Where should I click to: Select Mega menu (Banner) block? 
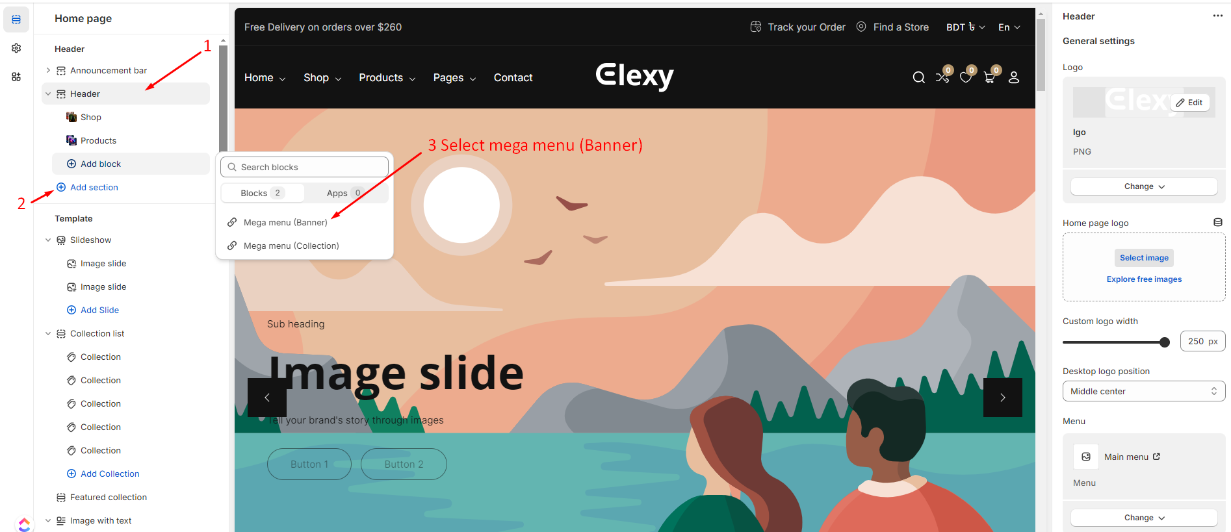pyautogui.click(x=285, y=222)
